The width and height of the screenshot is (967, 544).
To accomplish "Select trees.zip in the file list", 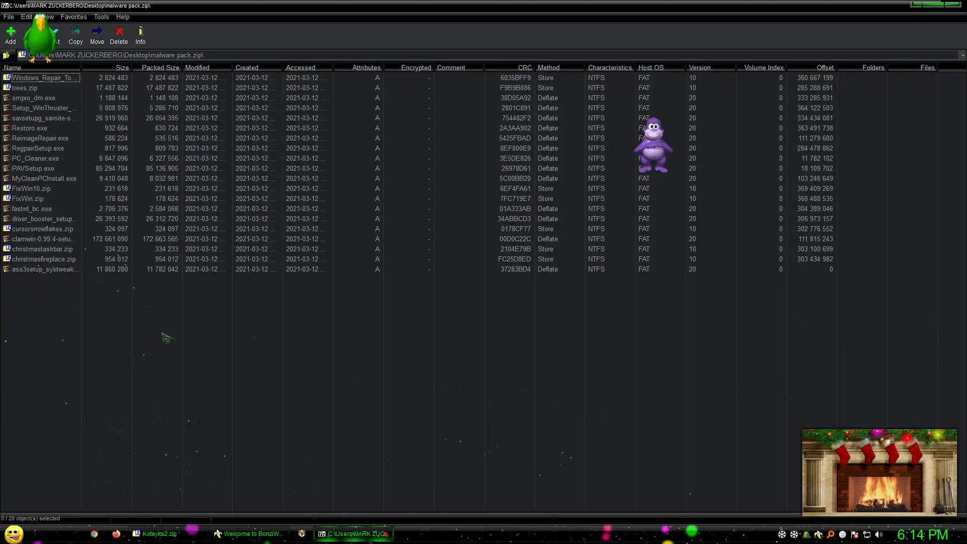I will [25, 88].
